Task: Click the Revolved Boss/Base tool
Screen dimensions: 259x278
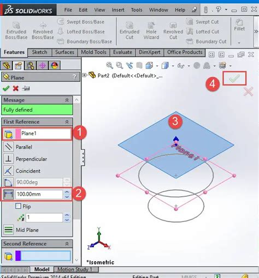Action: (x=43, y=31)
